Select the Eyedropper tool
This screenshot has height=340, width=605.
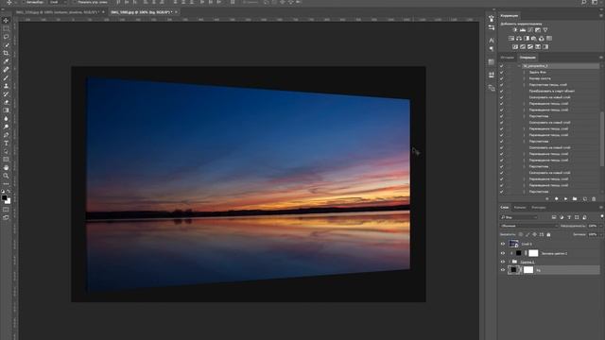tap(6, 61)
